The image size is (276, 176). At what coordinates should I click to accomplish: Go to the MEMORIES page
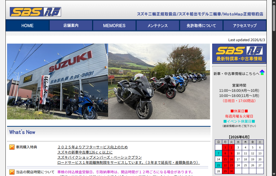coord(114,26)
